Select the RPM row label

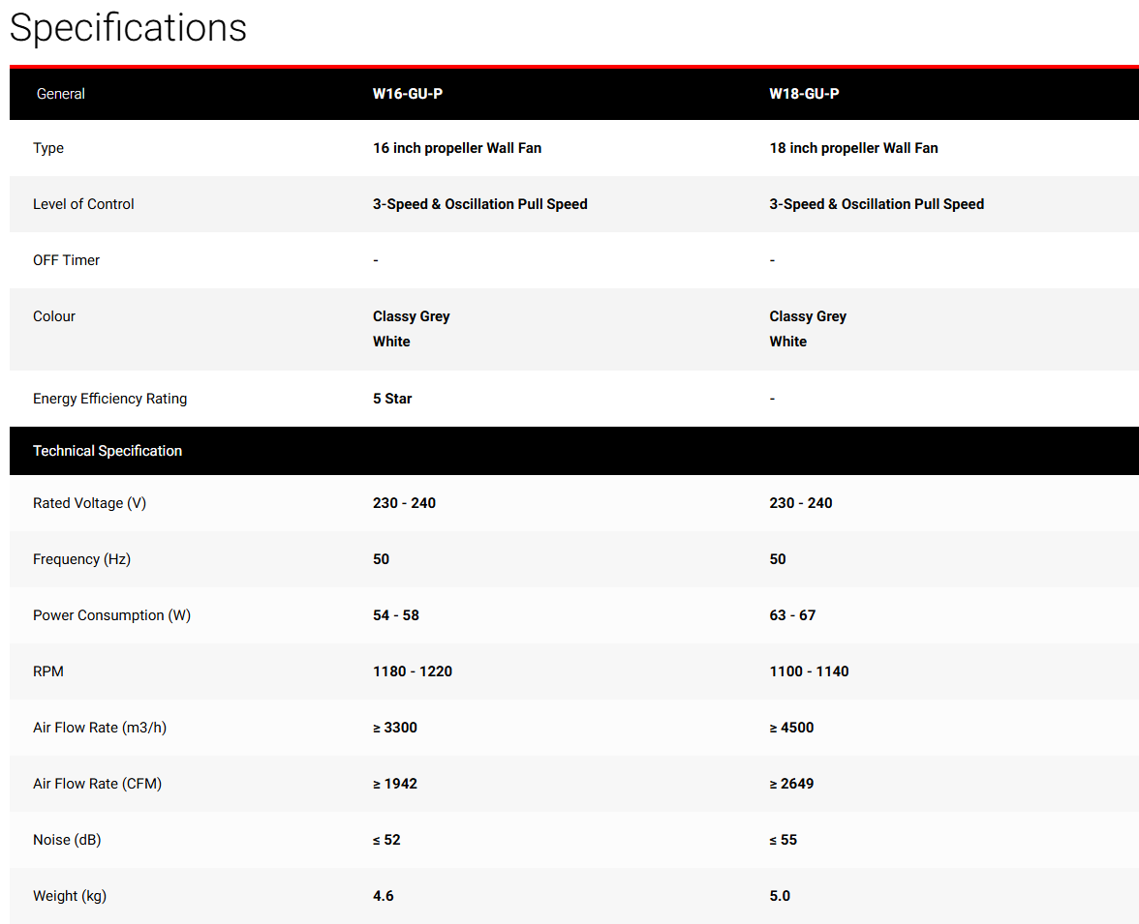48,671
